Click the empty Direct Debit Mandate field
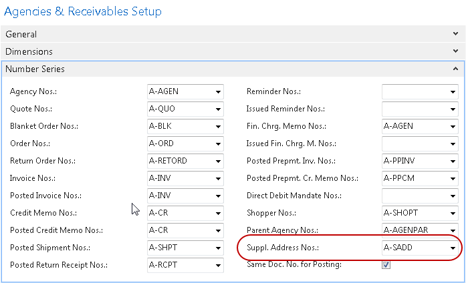Image resolution: width=466 pixels, height=283 pixels. pos(413,196)
